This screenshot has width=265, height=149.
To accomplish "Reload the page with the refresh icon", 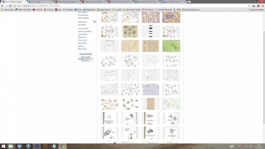I will click(x=10, y=6).
